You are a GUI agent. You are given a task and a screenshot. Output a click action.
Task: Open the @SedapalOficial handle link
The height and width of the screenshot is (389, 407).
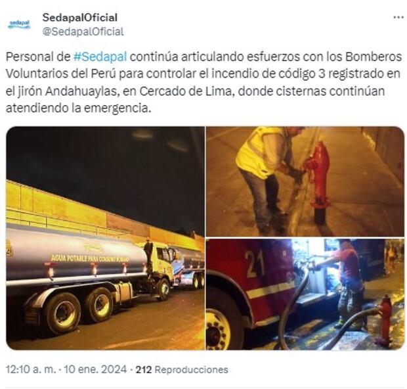click(83, 32)
